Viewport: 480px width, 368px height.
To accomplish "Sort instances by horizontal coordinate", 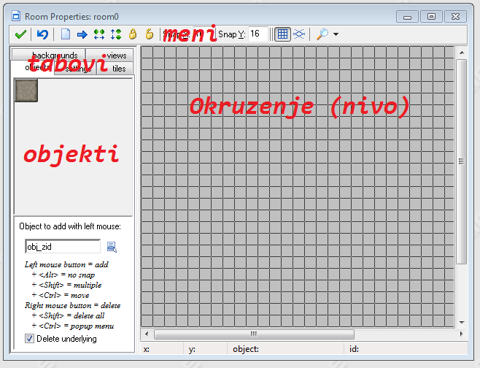I will [x=99, y=34].
